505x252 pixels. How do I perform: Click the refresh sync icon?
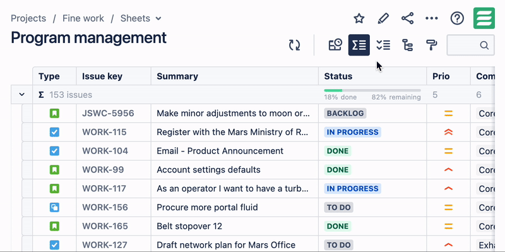pos(294,45)
